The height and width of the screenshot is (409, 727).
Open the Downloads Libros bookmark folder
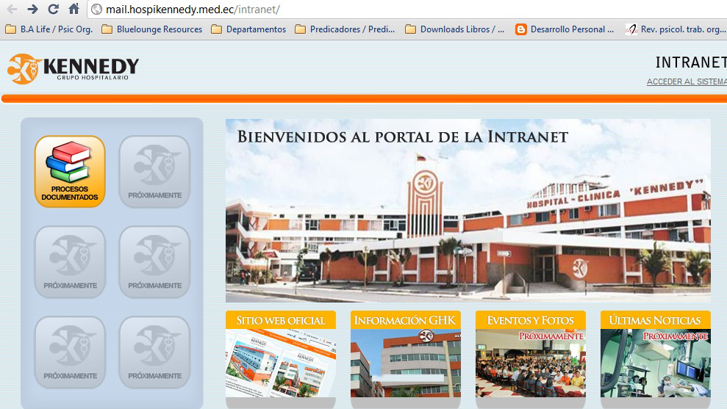pos(454,29)
